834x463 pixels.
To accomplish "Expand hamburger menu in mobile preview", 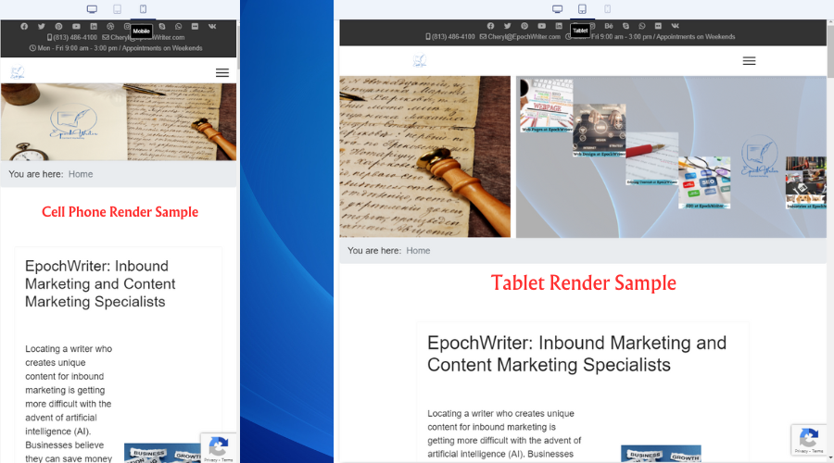I will pos(222,73).
